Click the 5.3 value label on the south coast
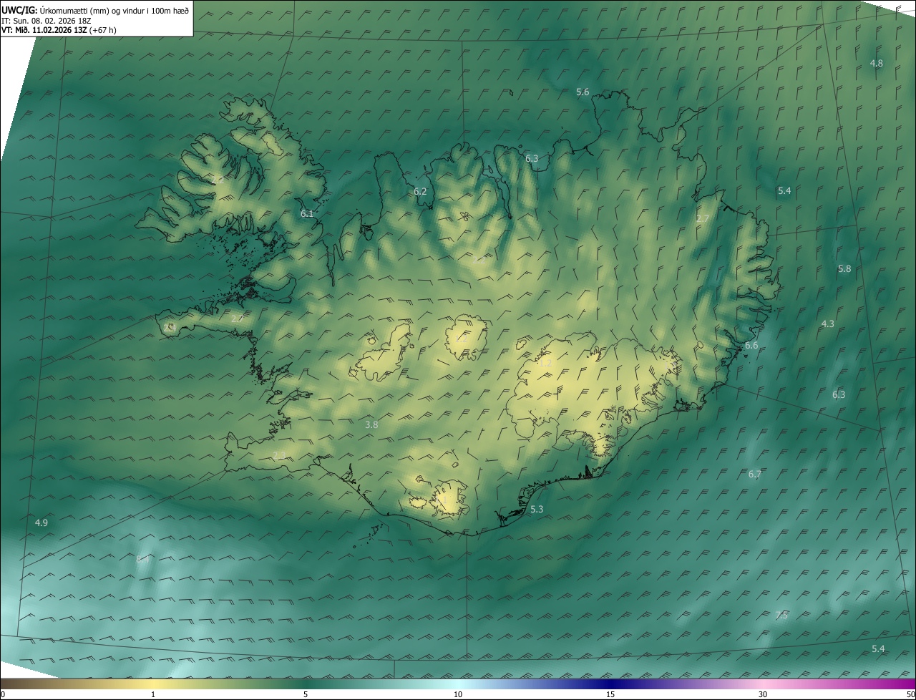 (537, 509)
